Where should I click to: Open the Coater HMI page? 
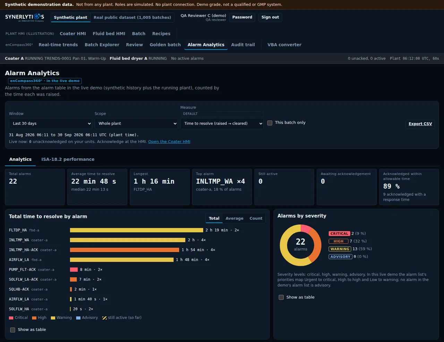coord(73,34)
